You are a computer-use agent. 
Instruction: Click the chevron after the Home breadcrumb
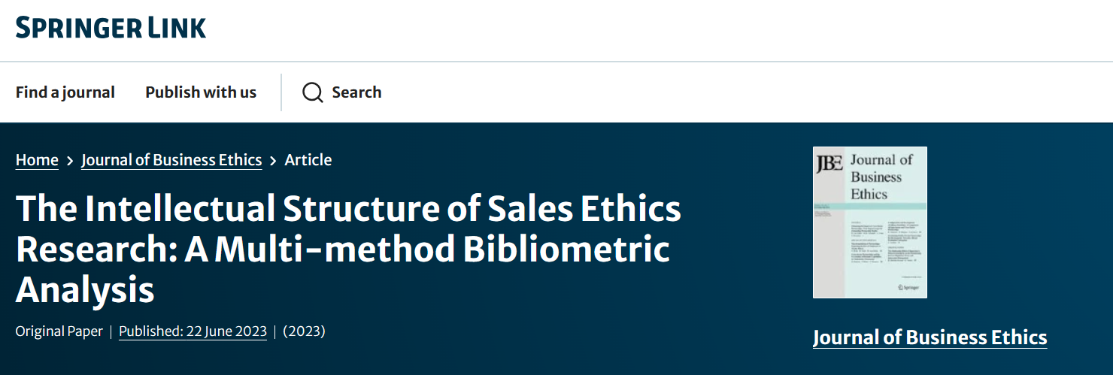point(70,161)
